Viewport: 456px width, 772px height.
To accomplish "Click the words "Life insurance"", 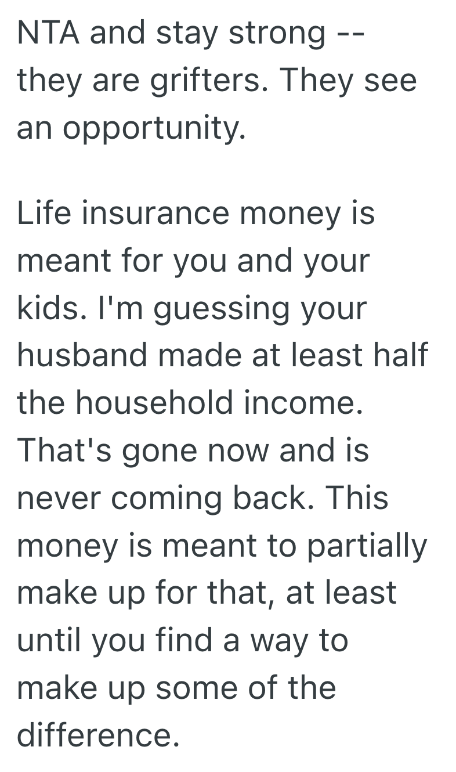I will click(x=123, y=213).
